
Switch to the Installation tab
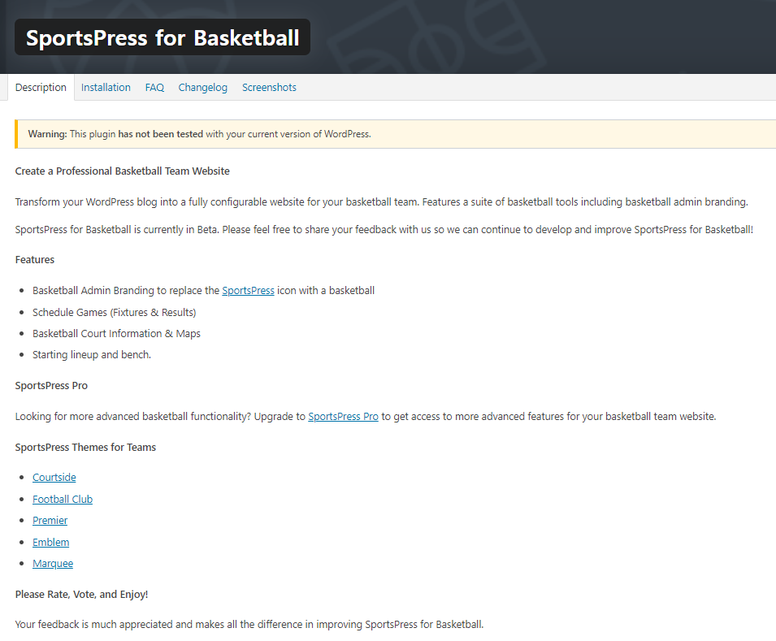coord(106,88)
